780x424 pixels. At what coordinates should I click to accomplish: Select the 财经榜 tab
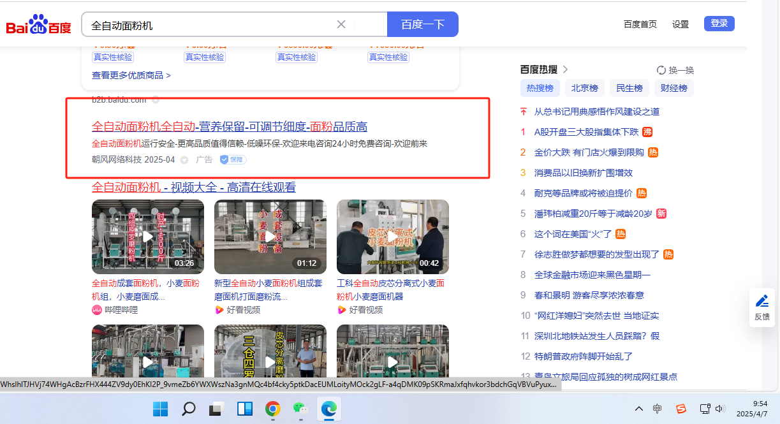tap(673, 88)
